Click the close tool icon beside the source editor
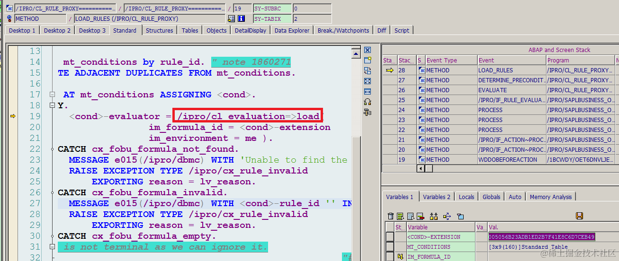This screenshot has height=261, width=619. (368, 50)
